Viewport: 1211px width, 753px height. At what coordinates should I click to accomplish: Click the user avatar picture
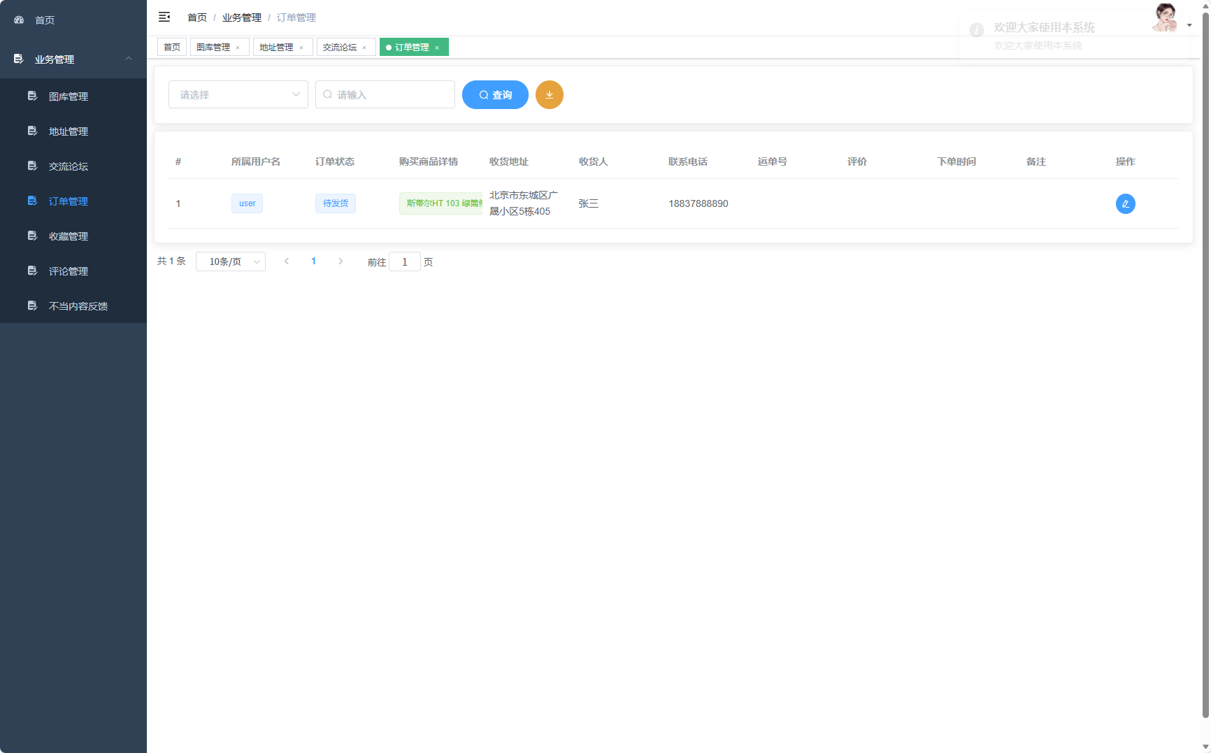click(x=1165, y=18)
